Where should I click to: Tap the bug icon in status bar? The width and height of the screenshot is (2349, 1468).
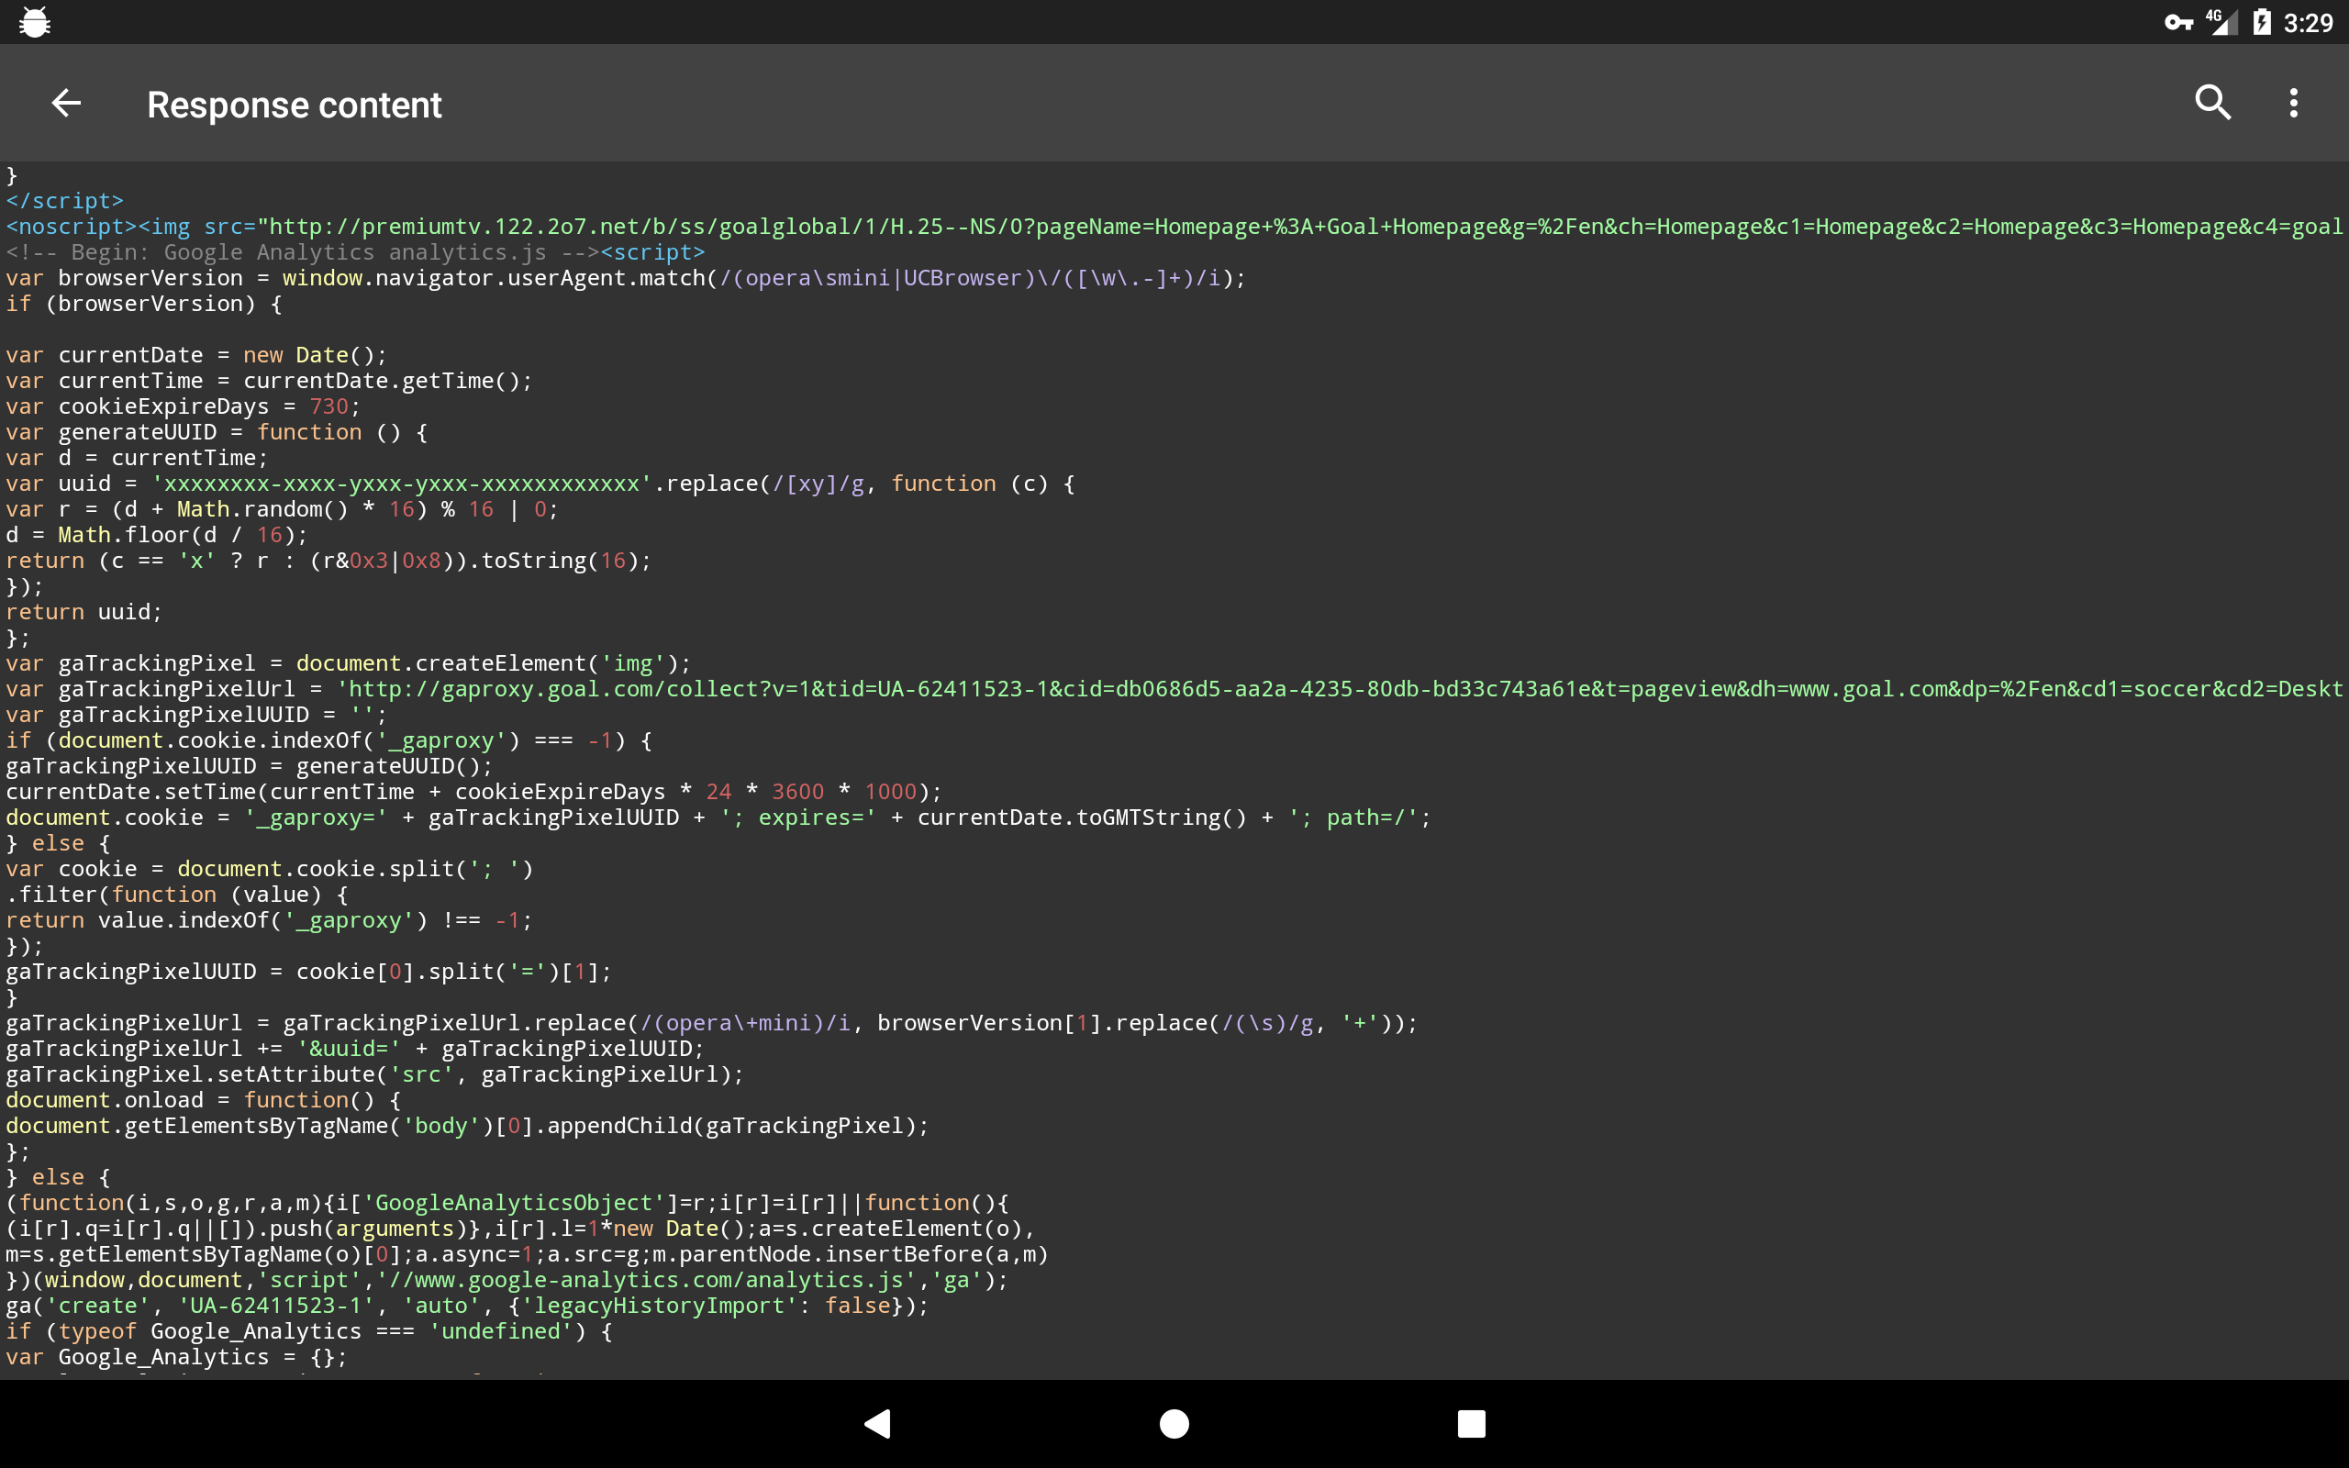[x=34, y=21]
